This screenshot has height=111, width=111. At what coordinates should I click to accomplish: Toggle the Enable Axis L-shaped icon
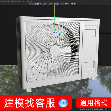coord(44,4)
